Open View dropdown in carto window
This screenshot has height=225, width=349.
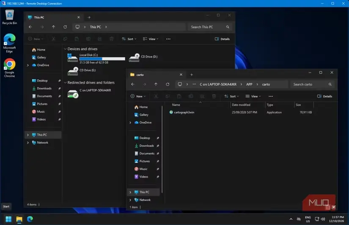click(253, 96)
